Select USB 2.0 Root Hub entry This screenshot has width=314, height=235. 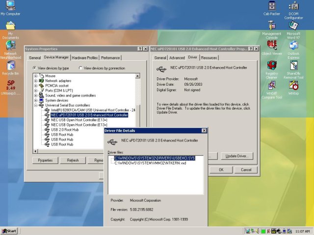(x=65, y=130)
